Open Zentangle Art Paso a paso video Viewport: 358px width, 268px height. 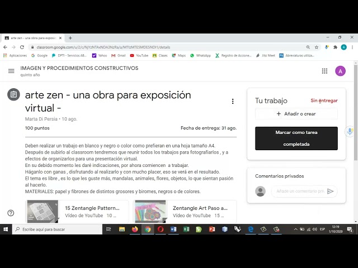click(x=185, y=212)
